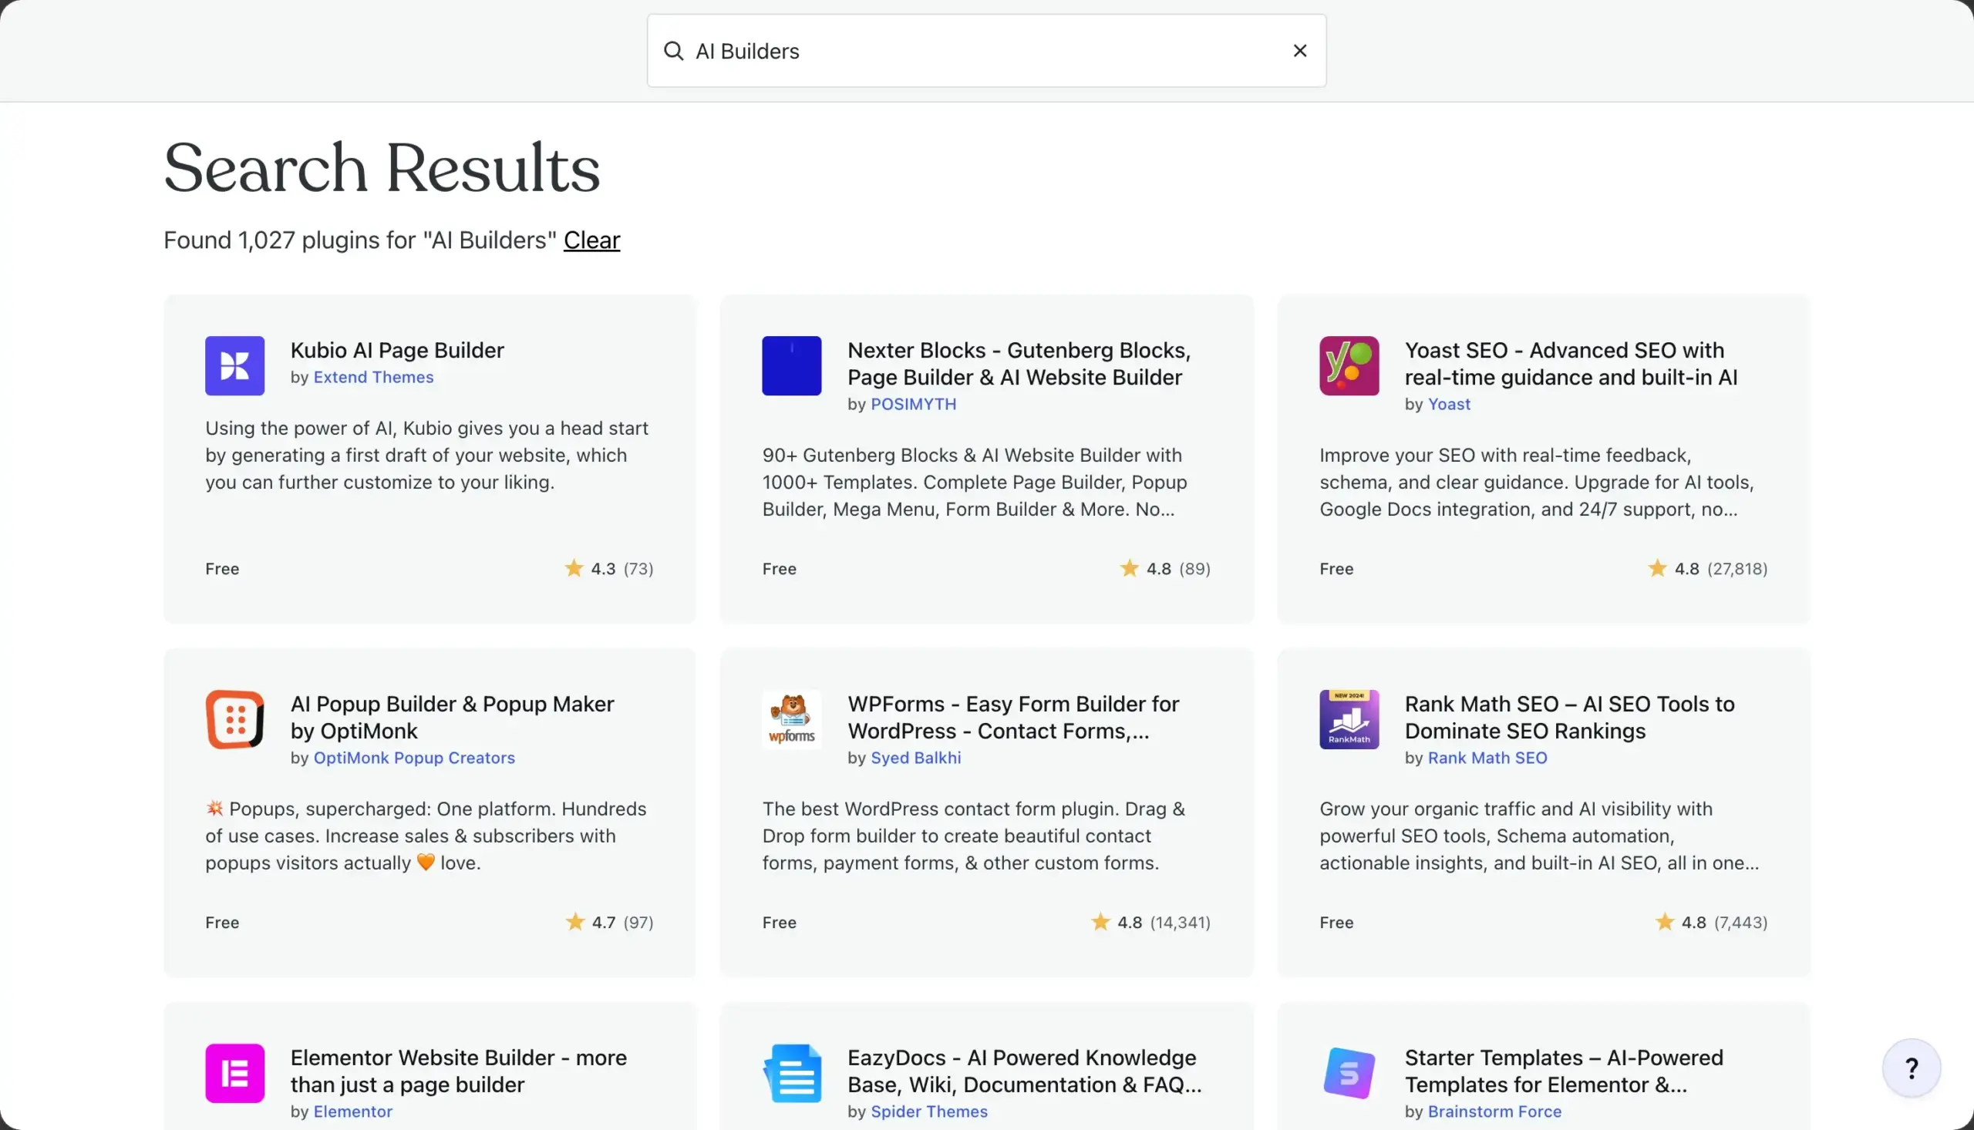Open the Elementor Website Builder title

coord(458,1071)
